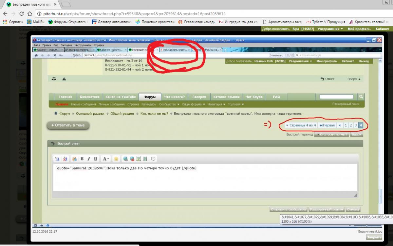Open the Ароматизаторы bookmark
393x246 pixels.
(282, 22)
